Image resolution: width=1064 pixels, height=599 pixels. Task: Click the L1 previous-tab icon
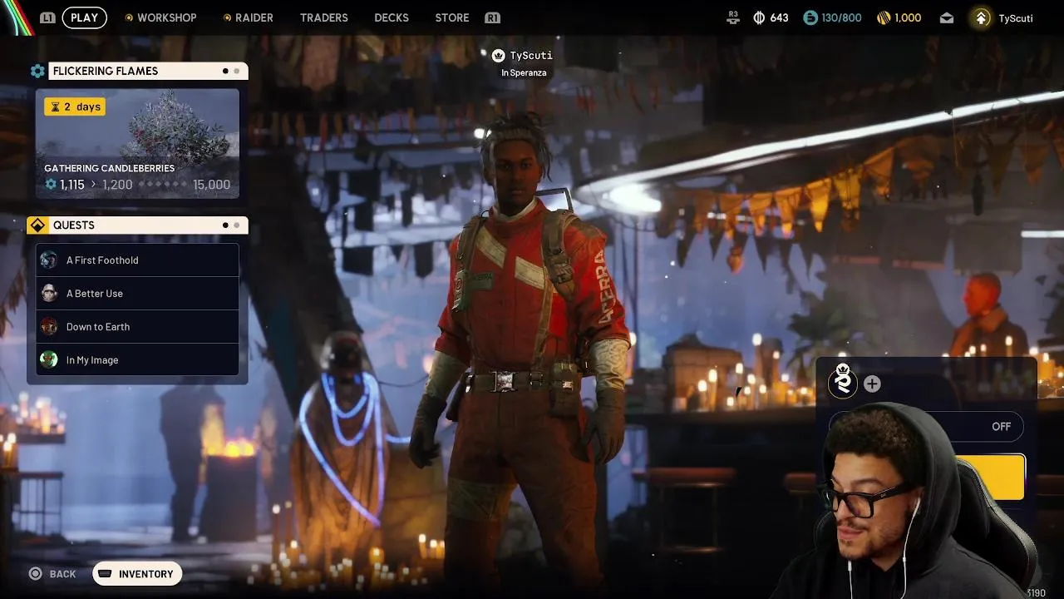coord(48,17)
